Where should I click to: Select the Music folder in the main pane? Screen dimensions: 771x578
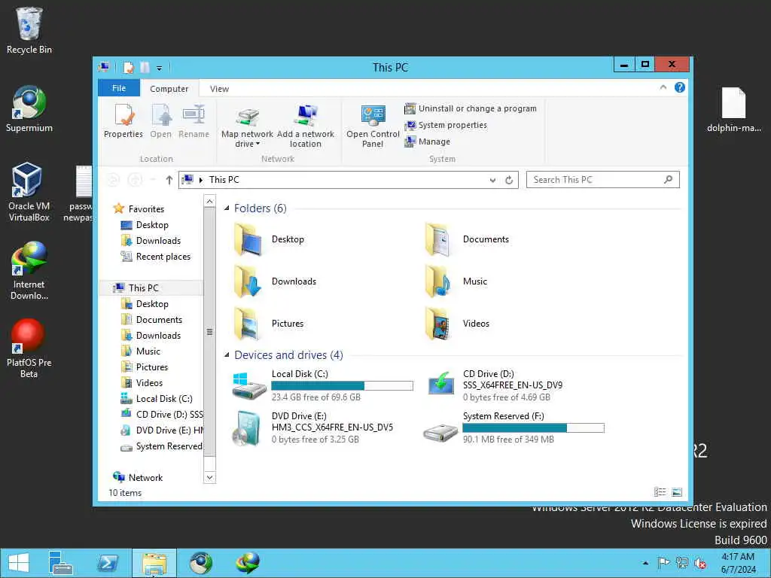point(456,281)
